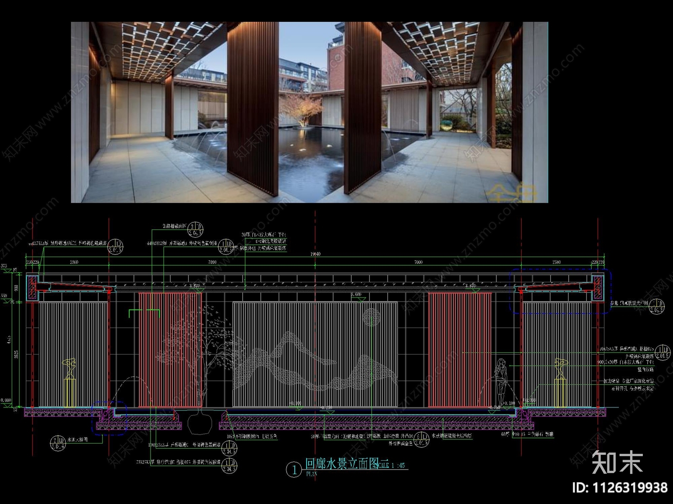Click the PLAN label under the title
Image resolution: width=673 pixels, height=504 pixels.
[311, 474]
